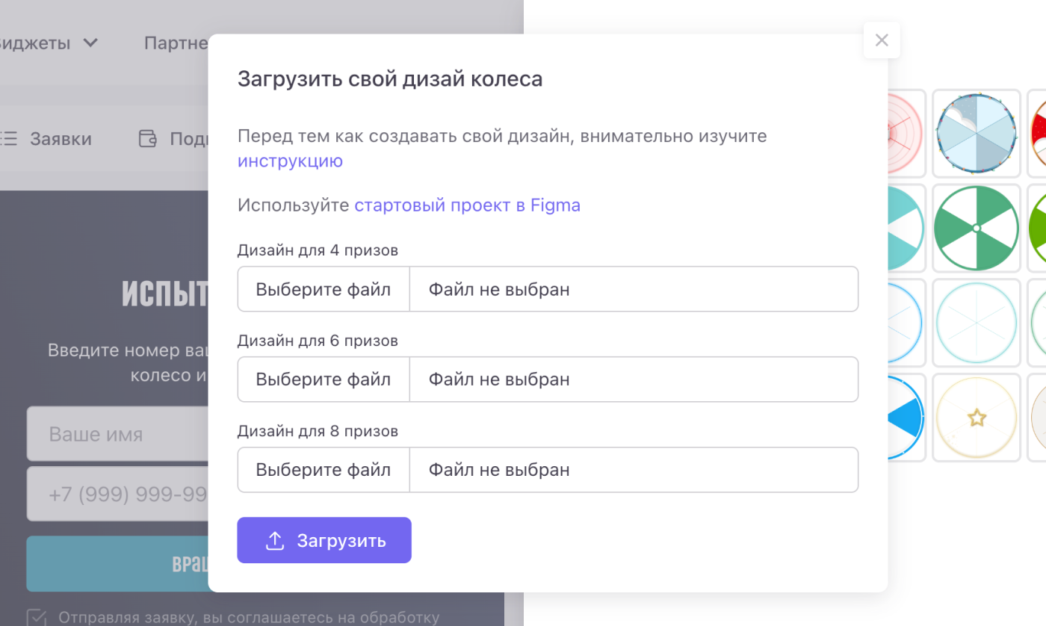Click the upload arrow icon in Загрузить
1046x626 pixels.
pos(275,541)
